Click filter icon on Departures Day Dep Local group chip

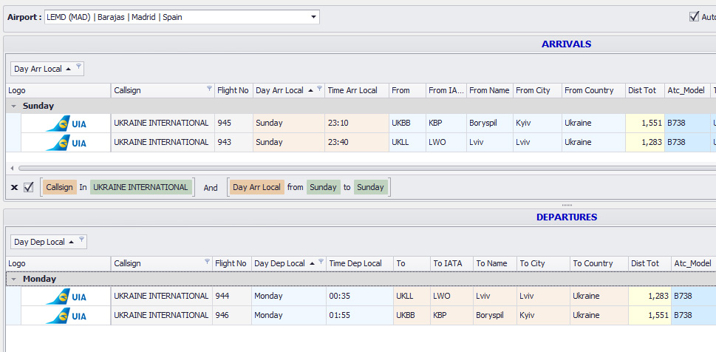81,240
